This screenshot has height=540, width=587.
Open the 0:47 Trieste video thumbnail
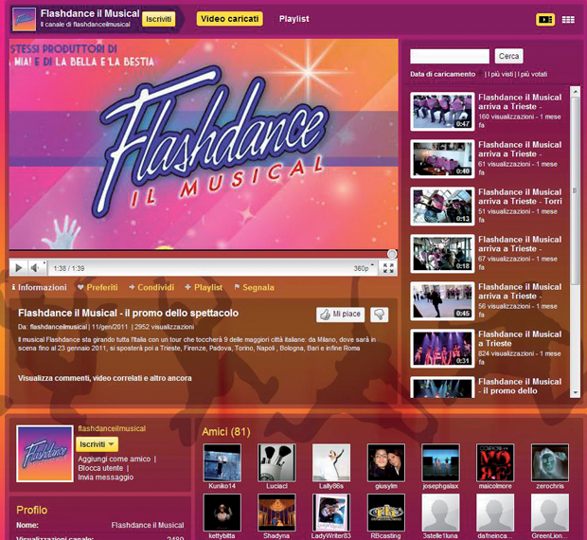coord(442,111)
